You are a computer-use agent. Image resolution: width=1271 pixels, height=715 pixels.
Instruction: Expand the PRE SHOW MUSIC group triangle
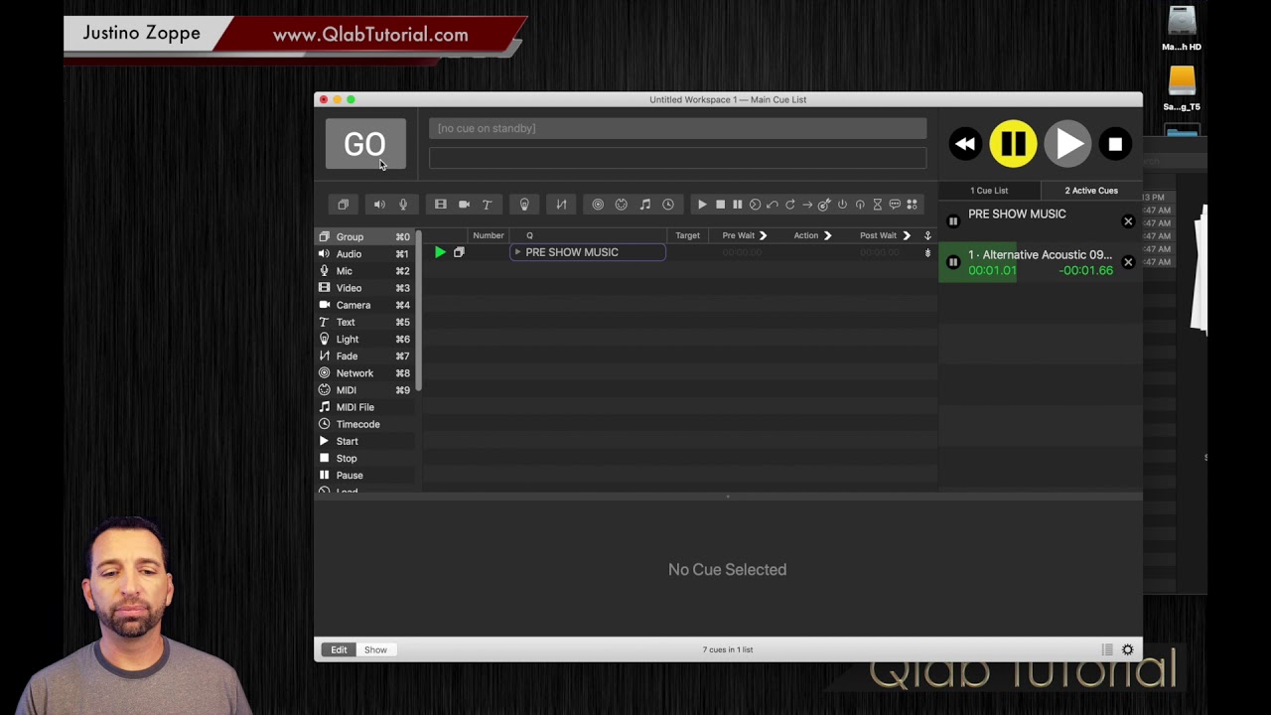(517, 252)
